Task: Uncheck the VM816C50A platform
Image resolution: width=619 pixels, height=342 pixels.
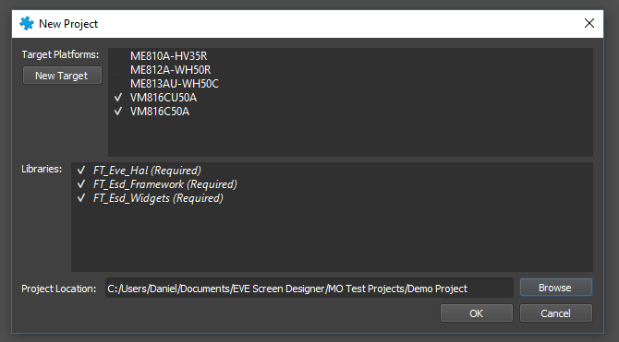Action: 118,112
